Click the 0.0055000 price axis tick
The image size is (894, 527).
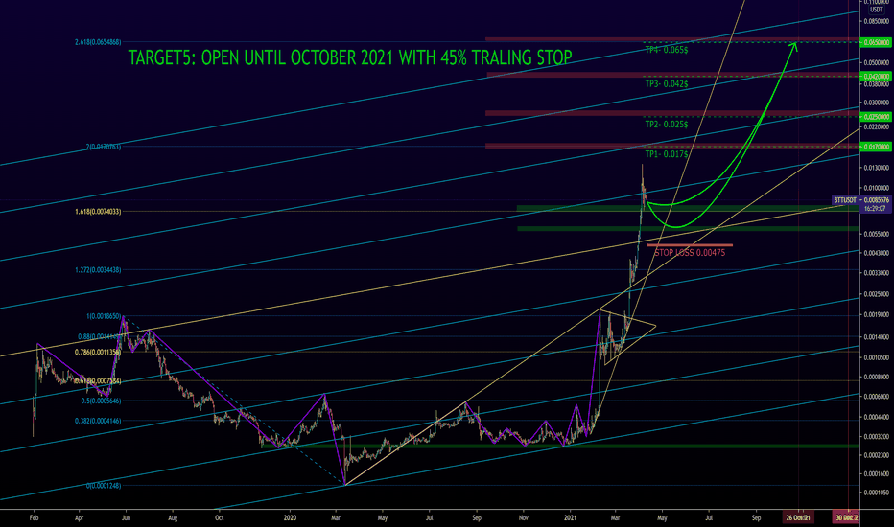[877, 234]
